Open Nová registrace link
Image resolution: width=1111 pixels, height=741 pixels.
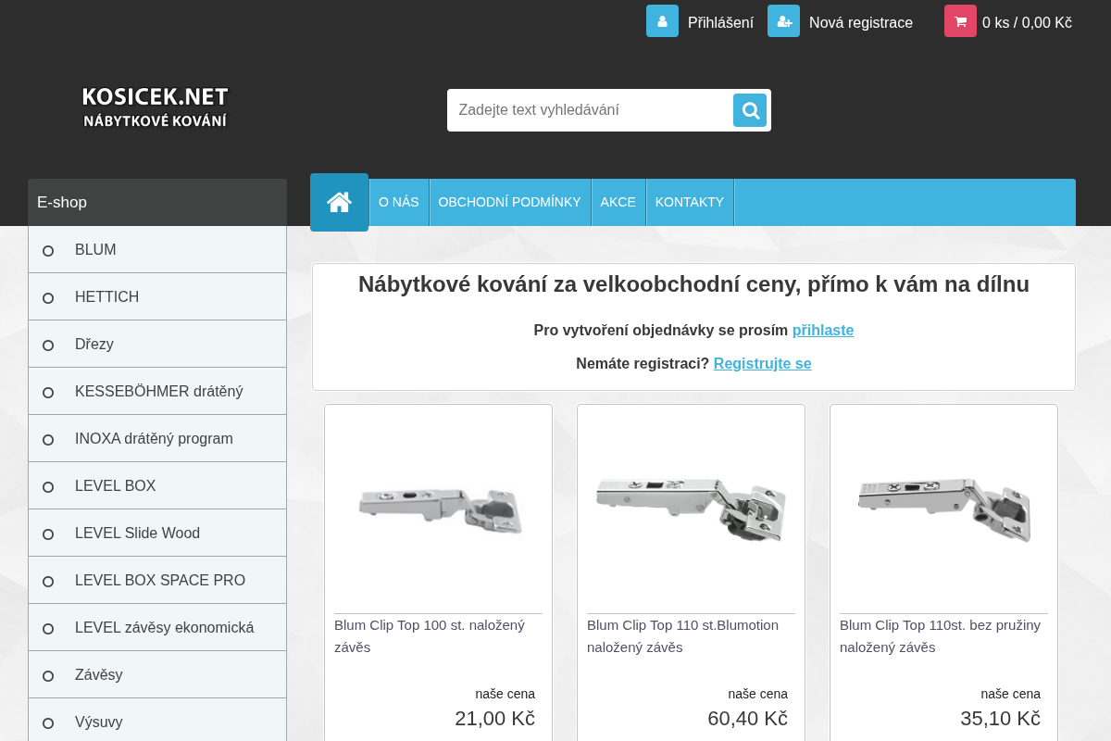[x=861, y=22]
